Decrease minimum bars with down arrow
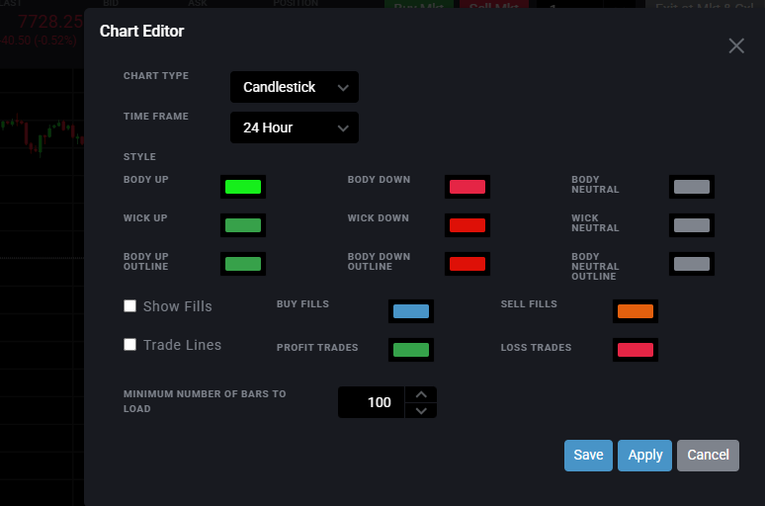 (x=421, y=410)
